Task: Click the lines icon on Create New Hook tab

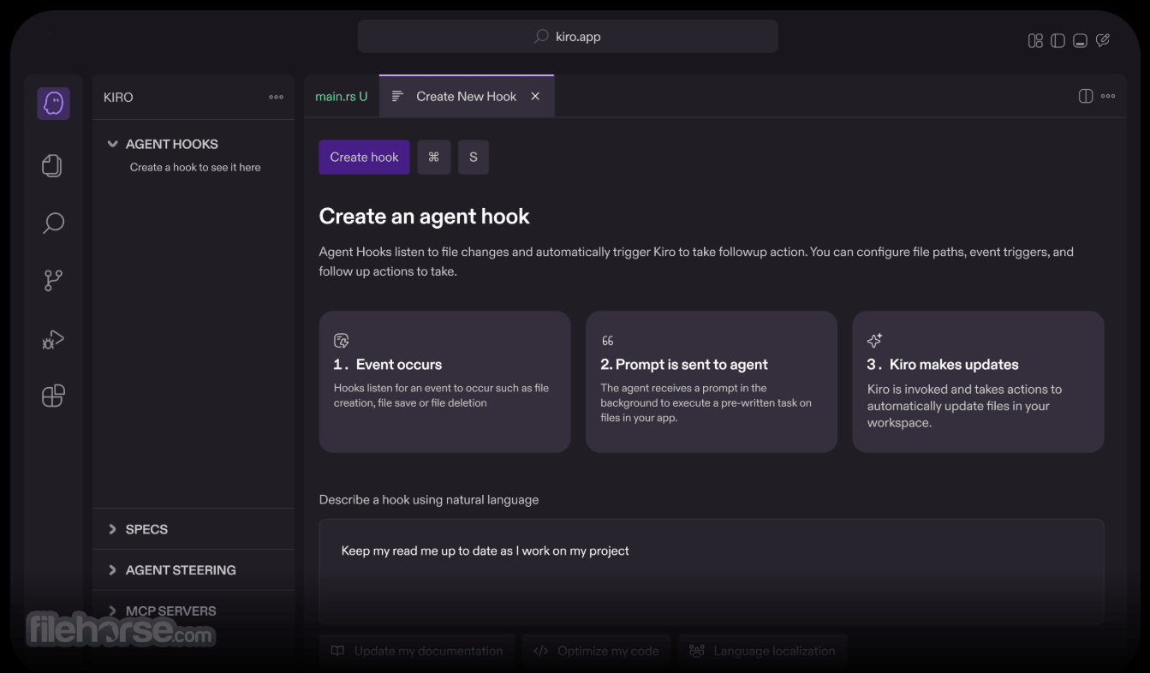Action: (x=397, y=96)
